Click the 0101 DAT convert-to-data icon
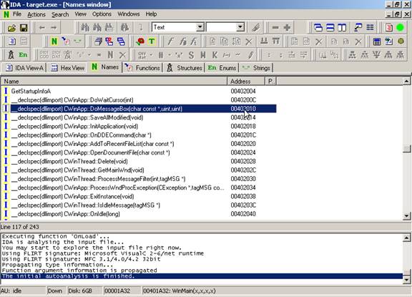This screenshot has height=297, width=412. tap(56, 55)
